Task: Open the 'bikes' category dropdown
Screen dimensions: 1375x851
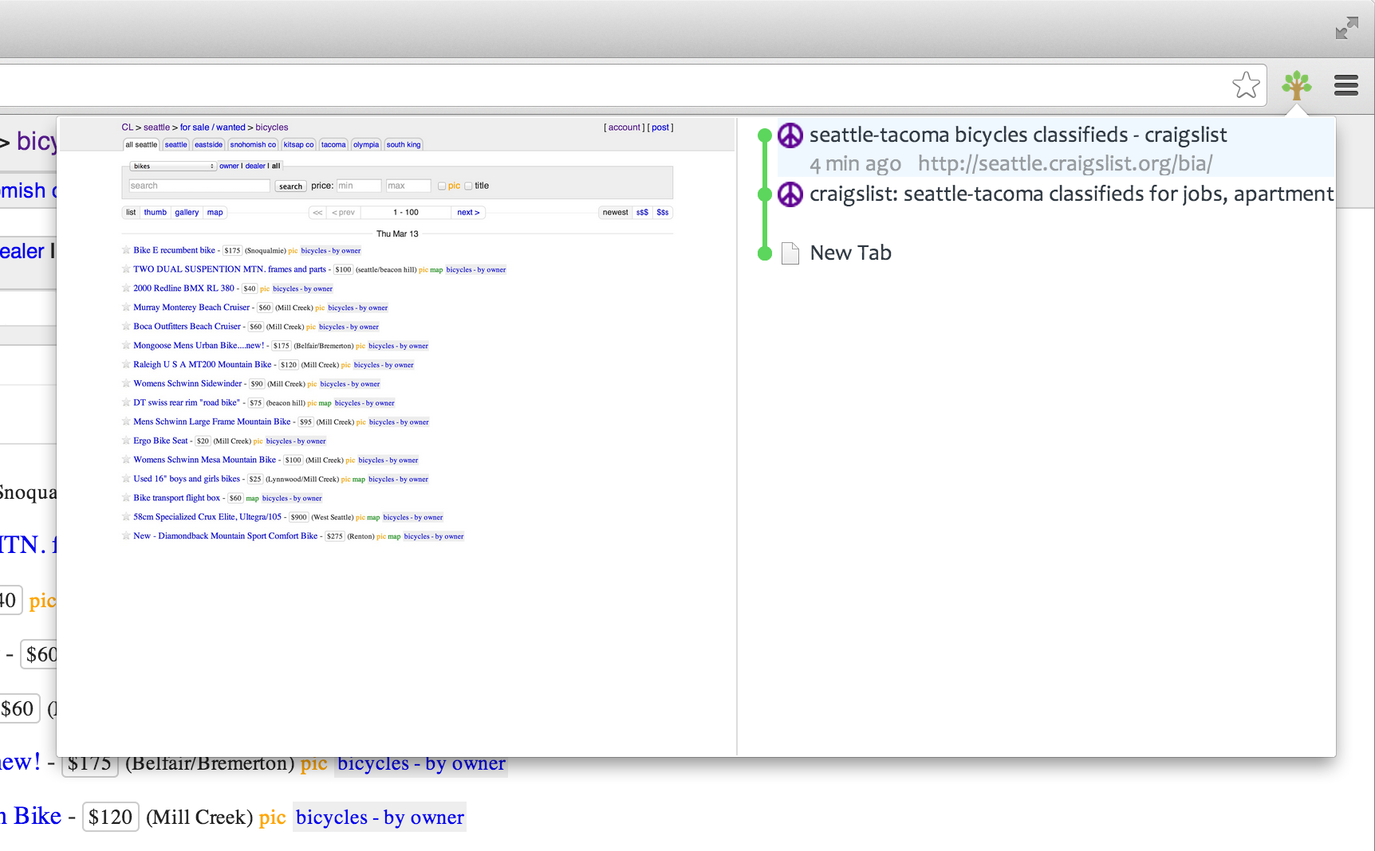Action: click(173, 167)
